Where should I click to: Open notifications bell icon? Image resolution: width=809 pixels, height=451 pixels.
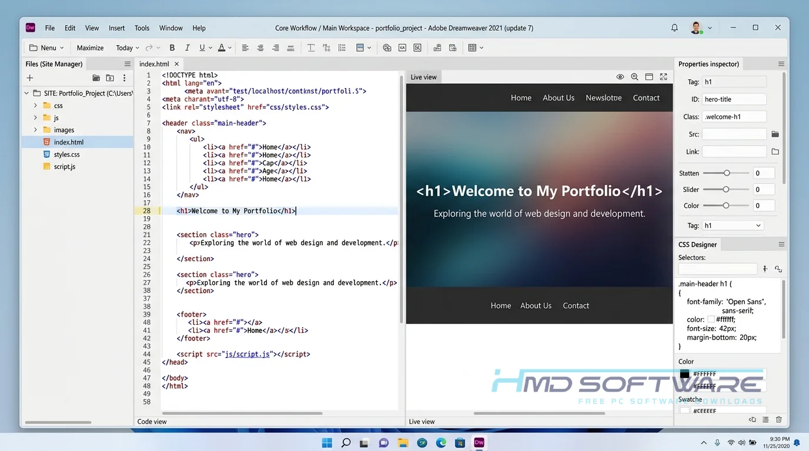click(x=674, y=28)
